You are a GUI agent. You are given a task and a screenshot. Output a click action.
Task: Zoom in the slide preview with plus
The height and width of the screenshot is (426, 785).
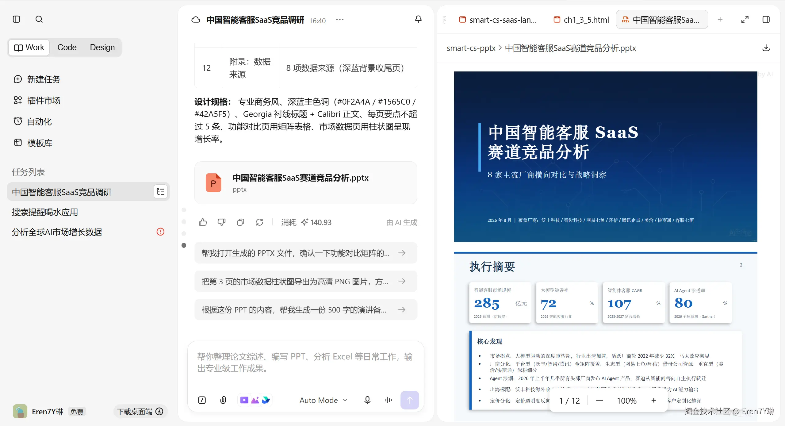[654, 401]
